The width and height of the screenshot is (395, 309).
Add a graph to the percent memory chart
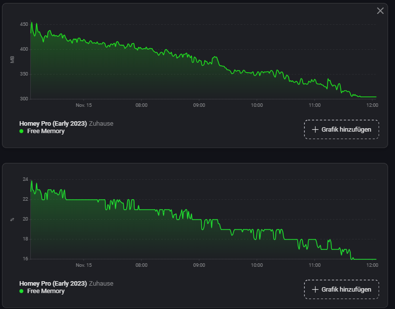(x=342, y=289)
